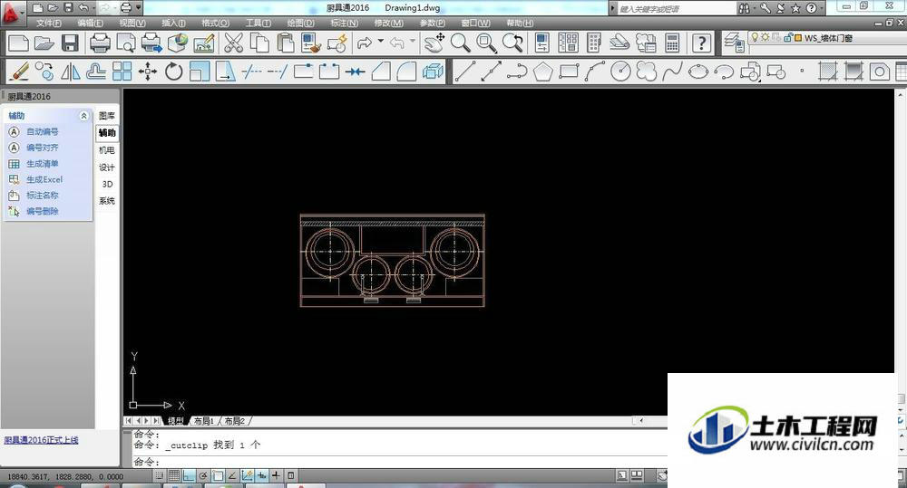This screenshot has width=907, height=488.
Task: Expand the Quick Access toolbar customize arrow
Action: [x=139, y=8]
